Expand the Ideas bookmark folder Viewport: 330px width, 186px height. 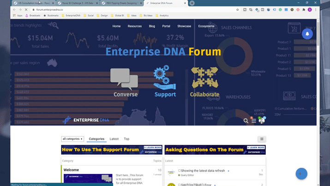[x=132, y=16]
